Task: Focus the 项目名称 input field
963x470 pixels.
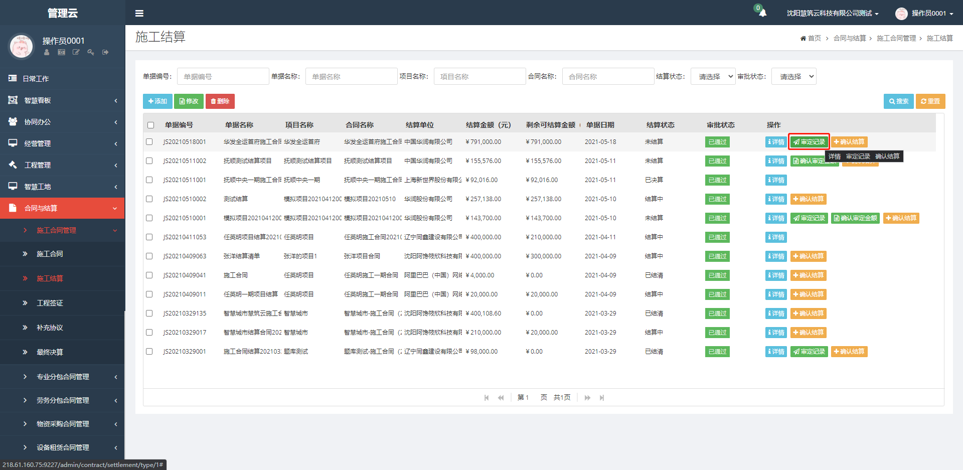Action: (479, 76)
